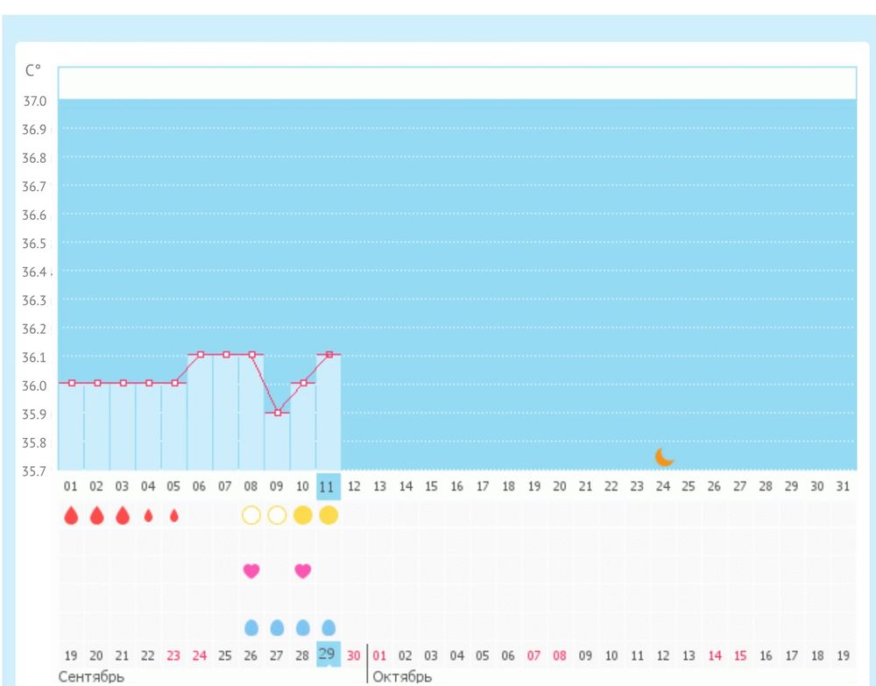The image size is (876, 686).
Task: Select the highlighted cycle day 11 label
Action: pos(328,486)
